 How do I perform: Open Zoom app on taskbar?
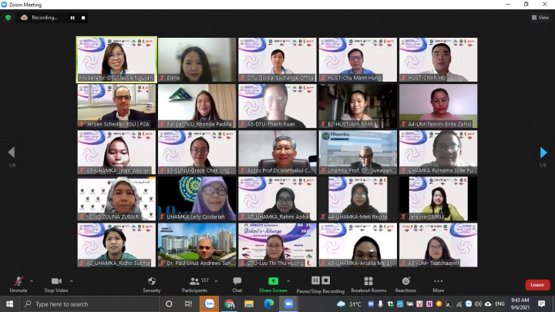tap(288, 304)
